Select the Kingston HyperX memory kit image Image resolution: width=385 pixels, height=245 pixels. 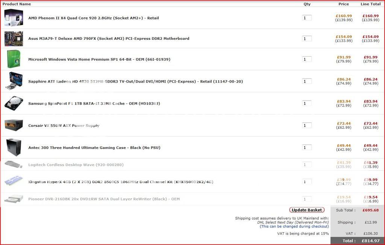(14, 182)
